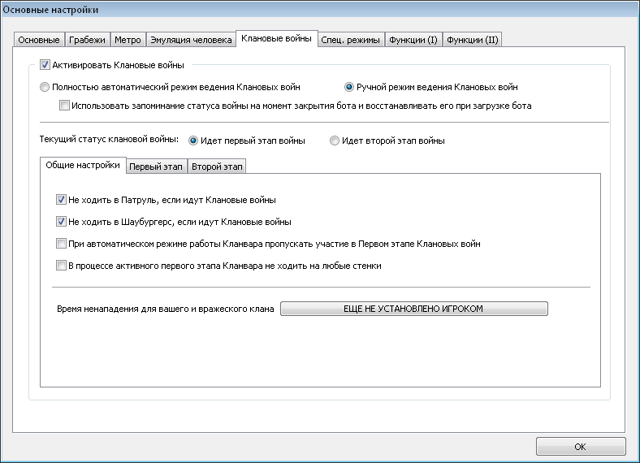The height and width of the screenshot is (463, 640).
Task: Click the Основные настройки window title
Action: tap(50, 10)
